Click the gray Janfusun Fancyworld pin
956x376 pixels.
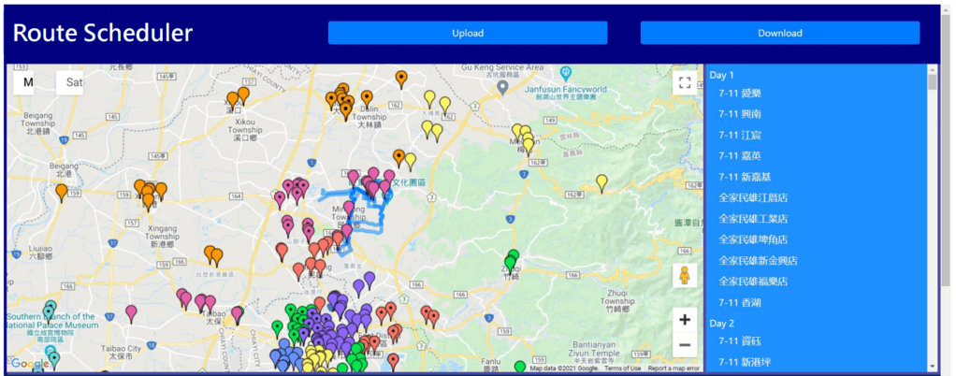(502, 87)
